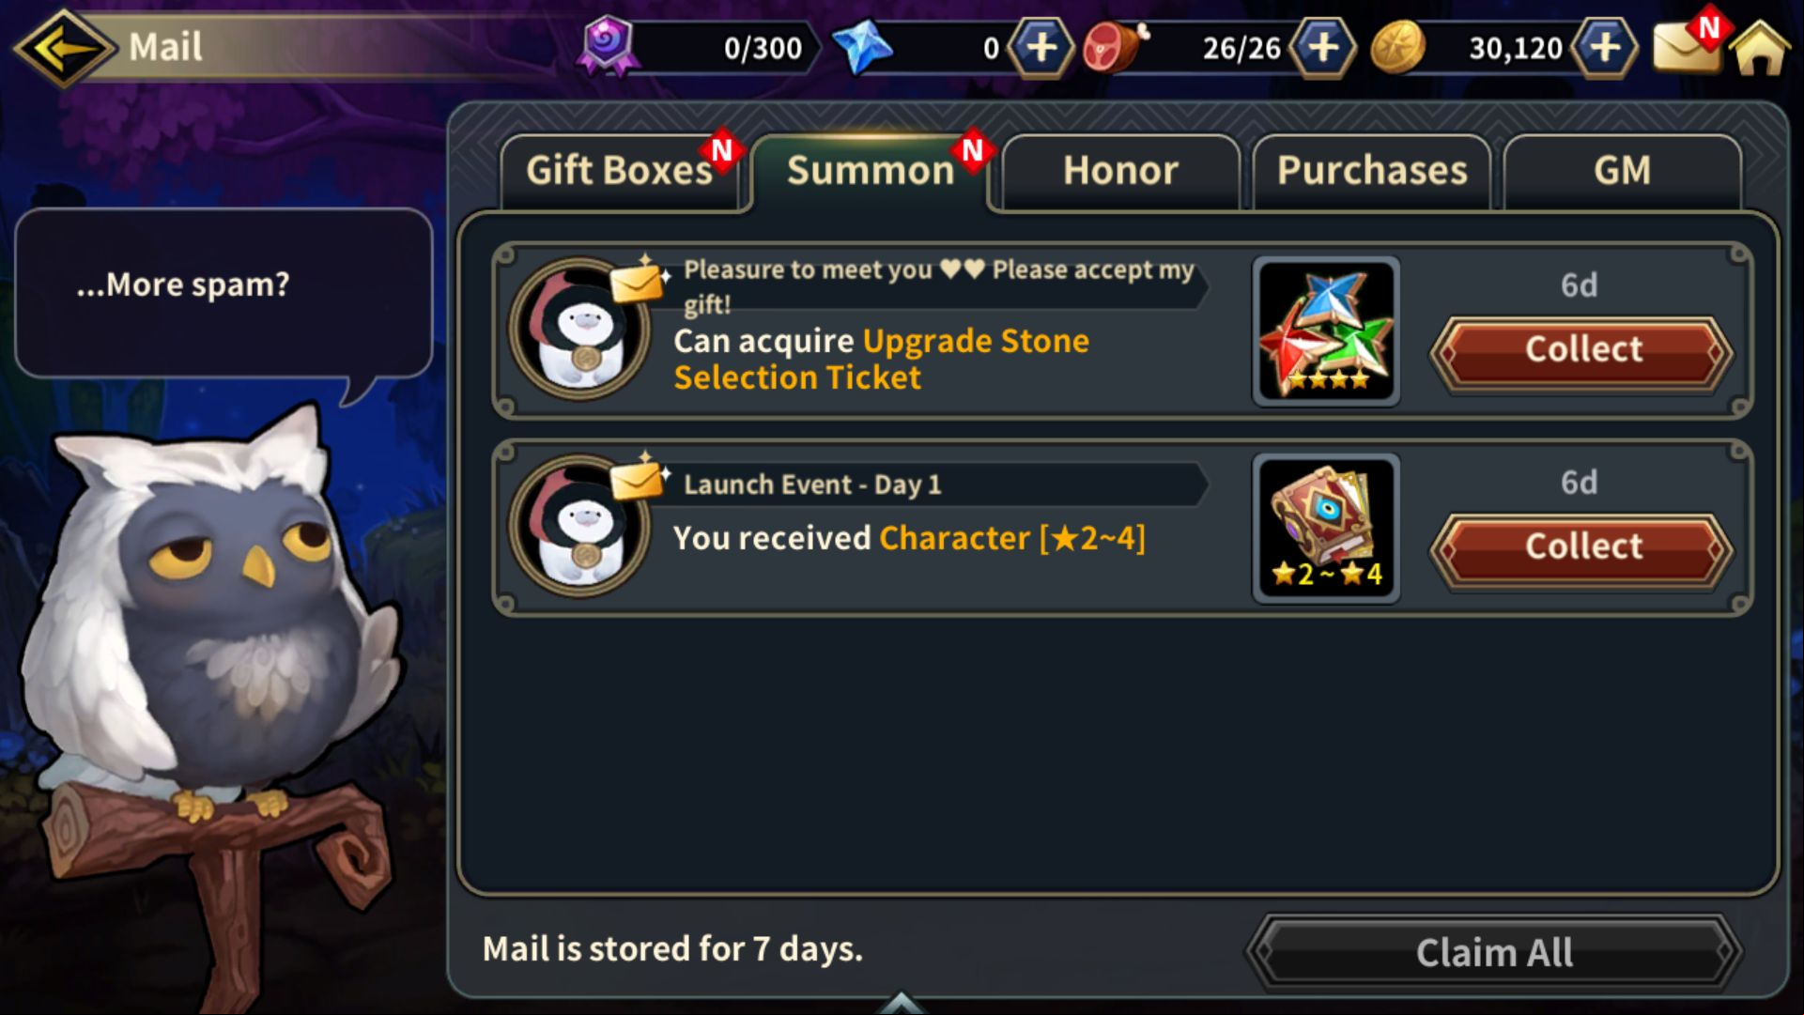Add more gold coins
This screenshot has height=1015, width=1804.
coord(1605,47)
